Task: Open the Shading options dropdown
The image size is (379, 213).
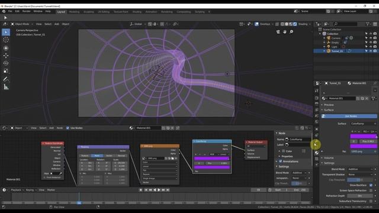Action: (x=304, y=24)
